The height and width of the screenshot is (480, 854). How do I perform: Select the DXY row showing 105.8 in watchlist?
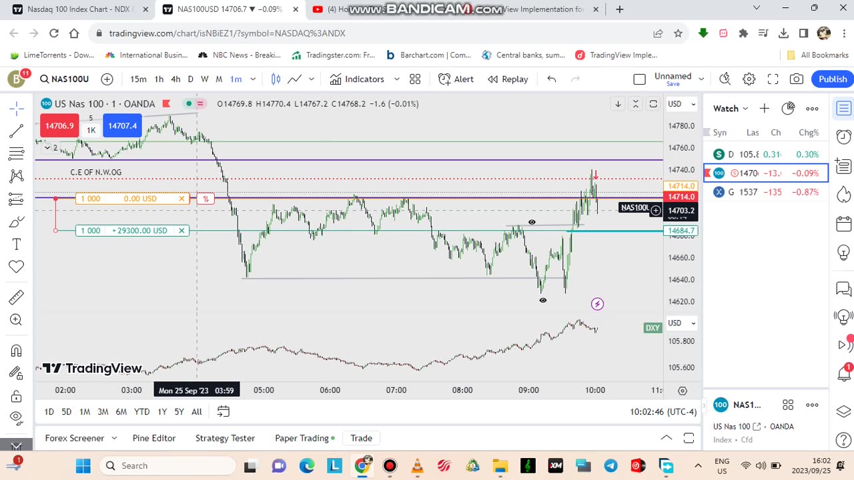tap(766, 154)
